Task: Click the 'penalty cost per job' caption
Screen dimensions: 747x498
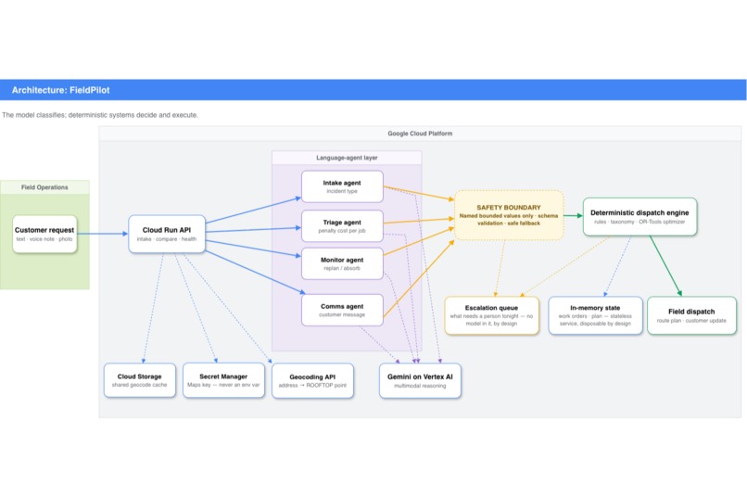Action: pos(342,231)
